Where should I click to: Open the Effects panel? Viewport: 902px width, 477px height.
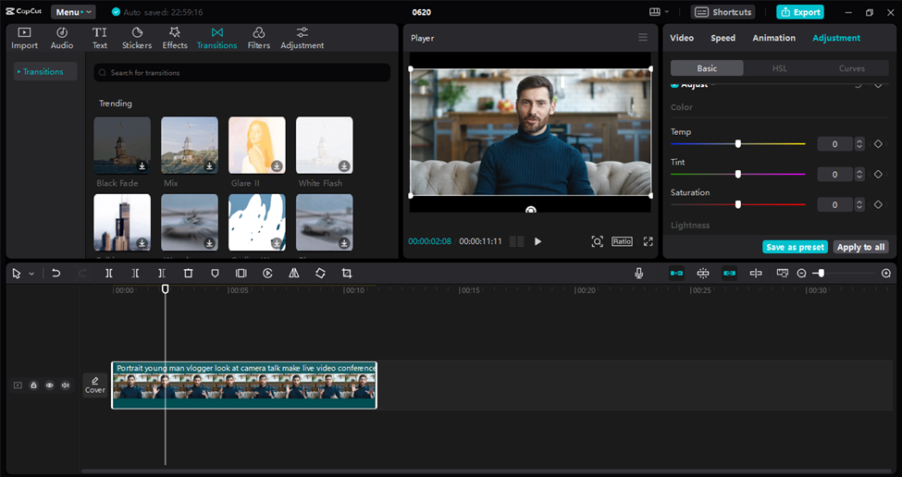[175, 38]
